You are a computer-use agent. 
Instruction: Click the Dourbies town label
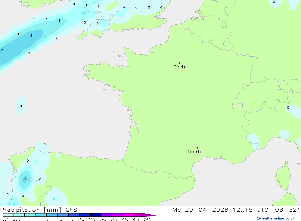tap(197, 152)
